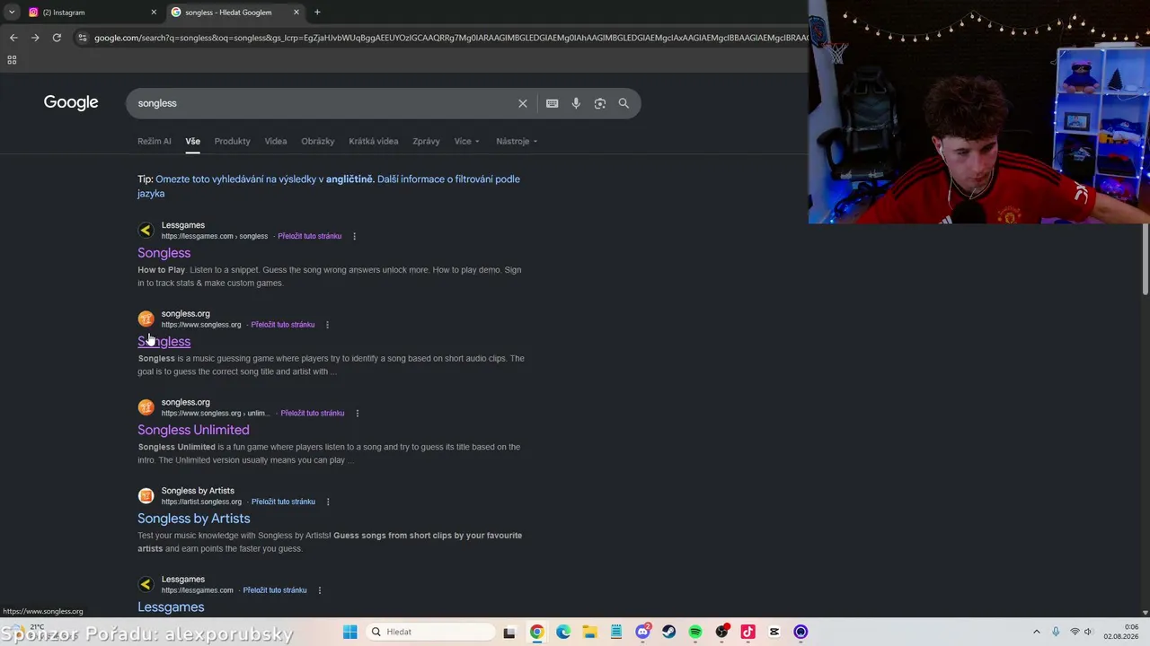Open more options for bottom Lessgames result

tap(319, 590)
